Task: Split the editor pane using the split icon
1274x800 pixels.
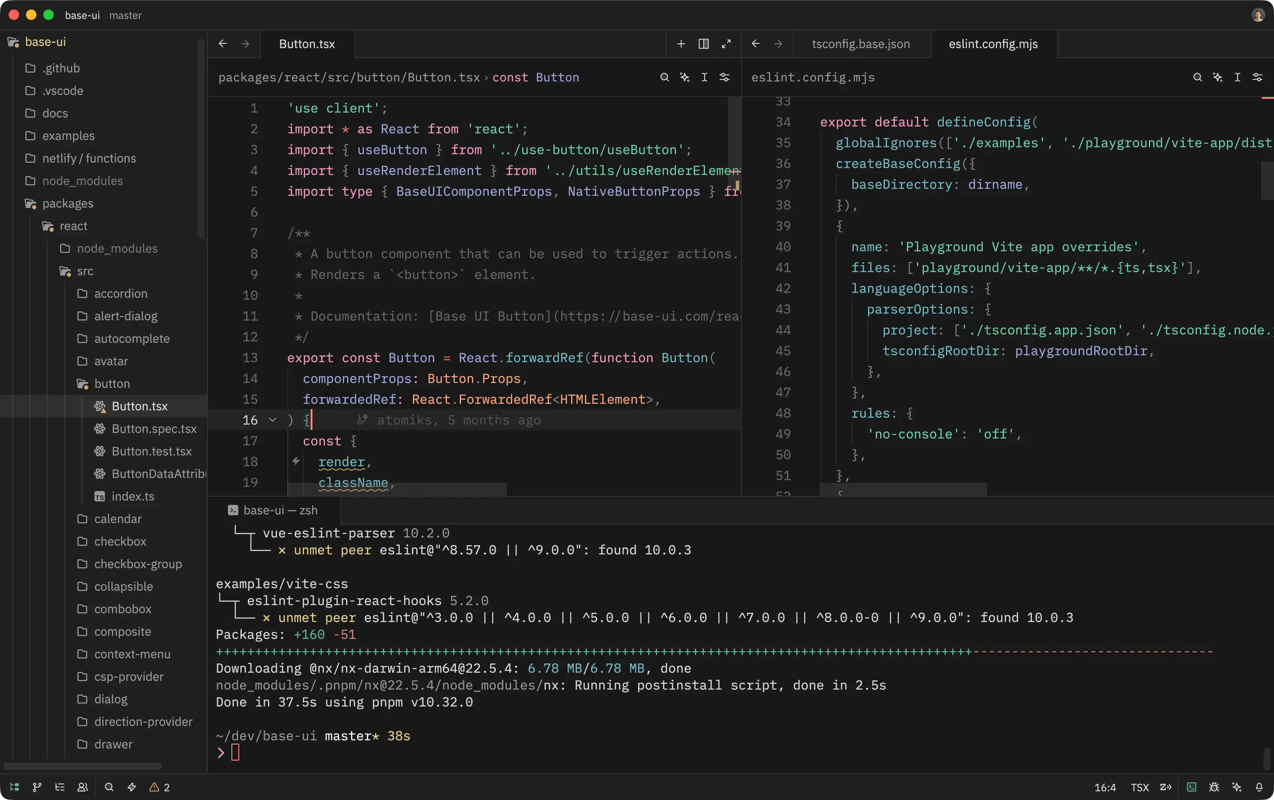Action: click(703, 44)
